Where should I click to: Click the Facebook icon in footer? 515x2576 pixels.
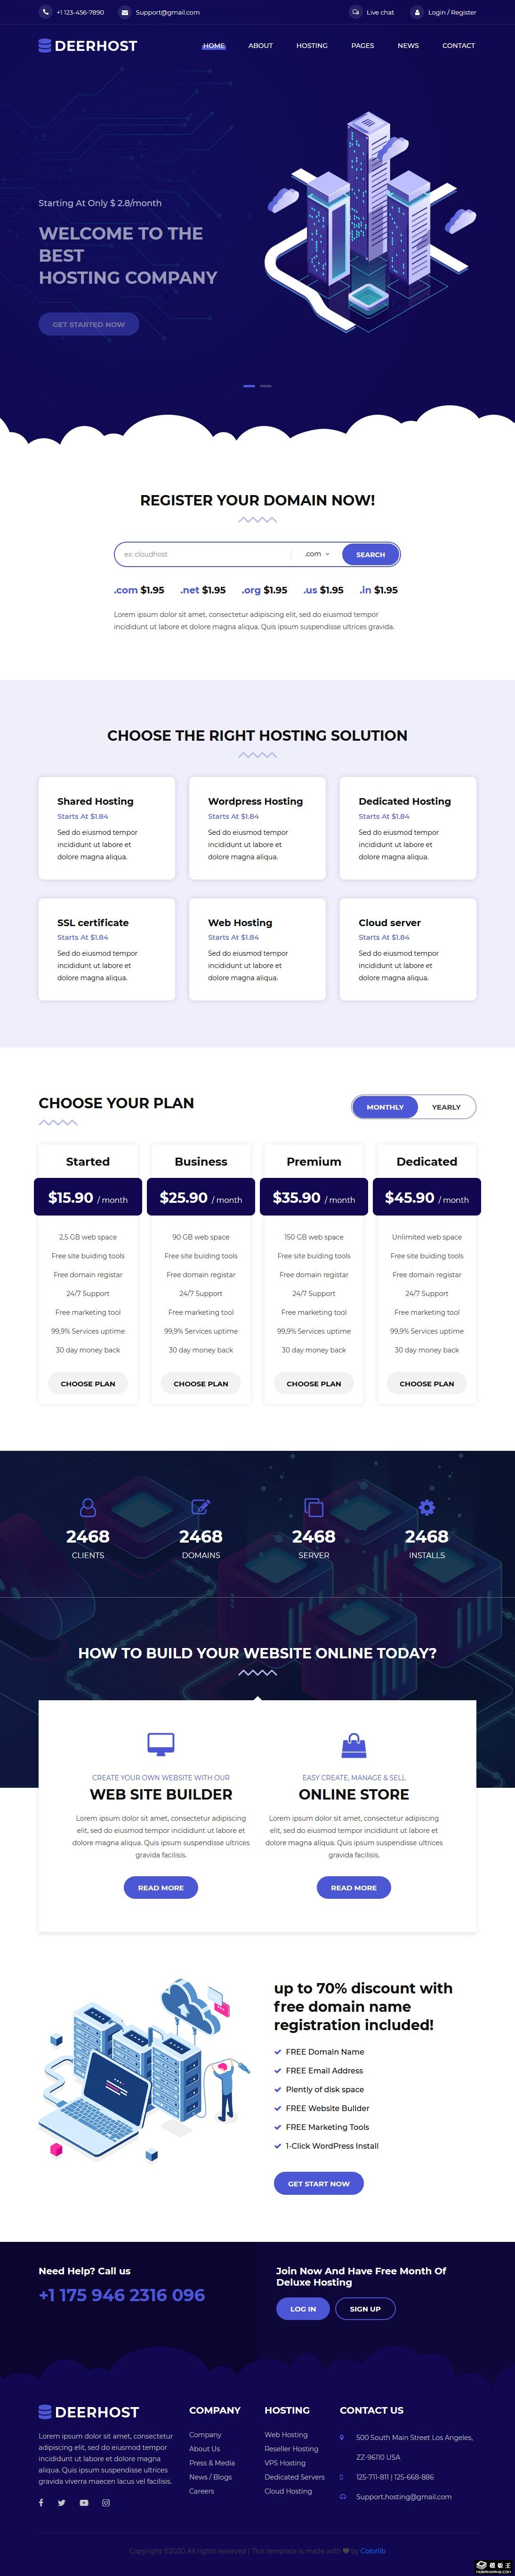[41, 2503]
